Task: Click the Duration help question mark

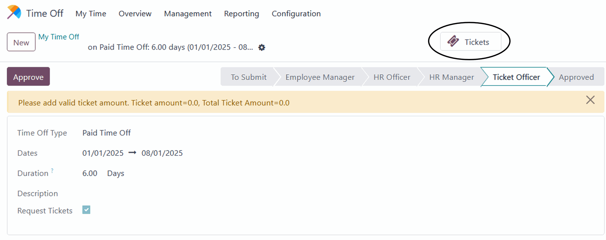Action: (x=52, y=170)
